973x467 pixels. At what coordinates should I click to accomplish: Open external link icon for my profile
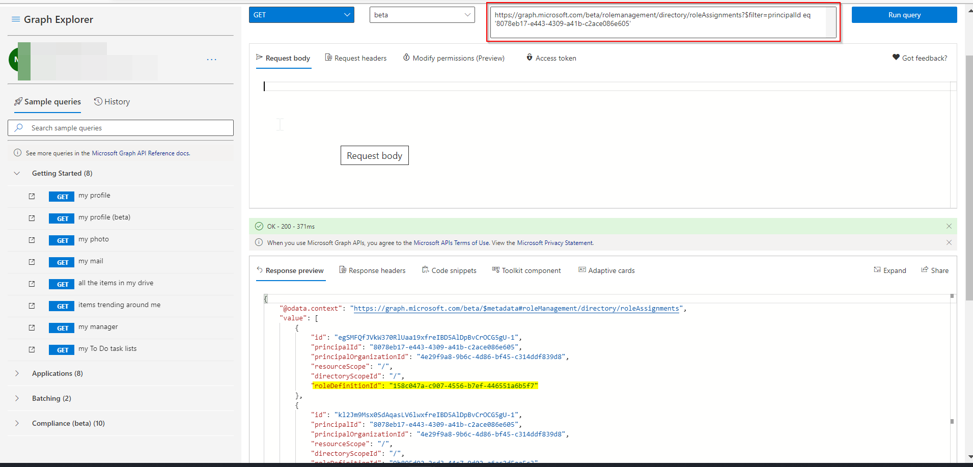tap(32, 196)
